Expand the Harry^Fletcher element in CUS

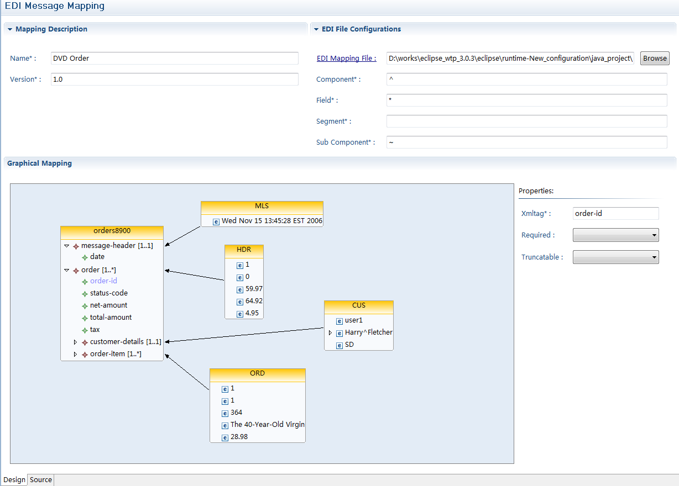331,333
